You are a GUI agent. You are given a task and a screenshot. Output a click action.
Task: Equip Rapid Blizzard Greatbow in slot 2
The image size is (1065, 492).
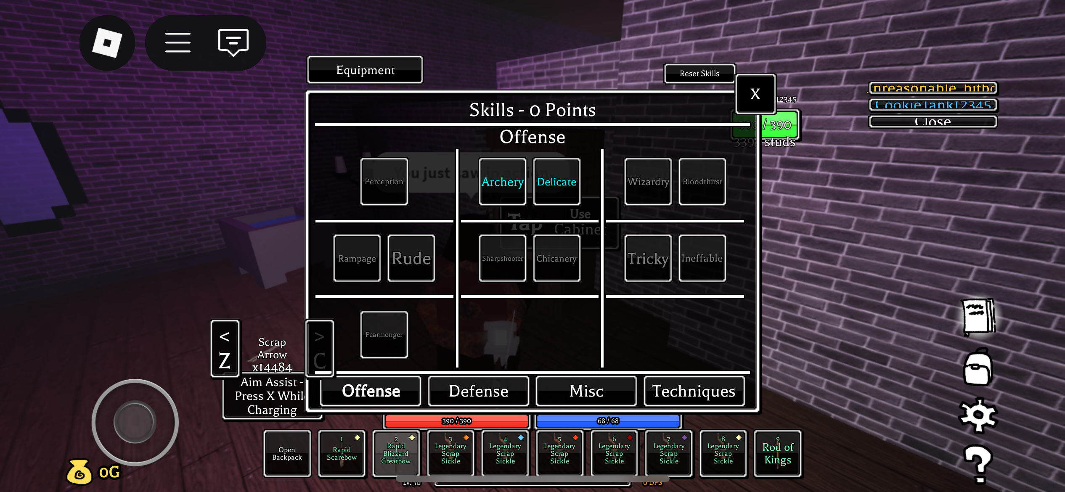pos(396,453)
